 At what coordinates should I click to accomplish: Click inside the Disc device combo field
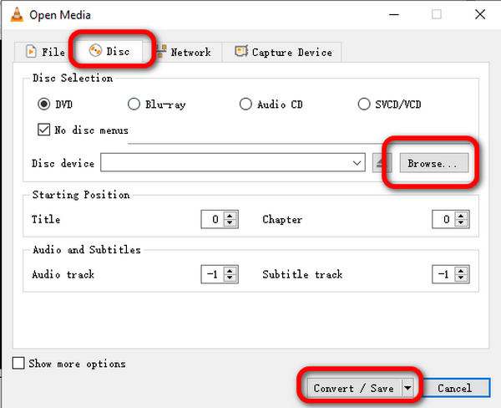tap(225, 163)
